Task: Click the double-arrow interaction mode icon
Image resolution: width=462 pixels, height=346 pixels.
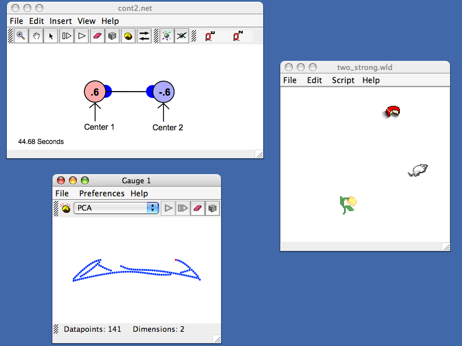Action: click(144, 36)
